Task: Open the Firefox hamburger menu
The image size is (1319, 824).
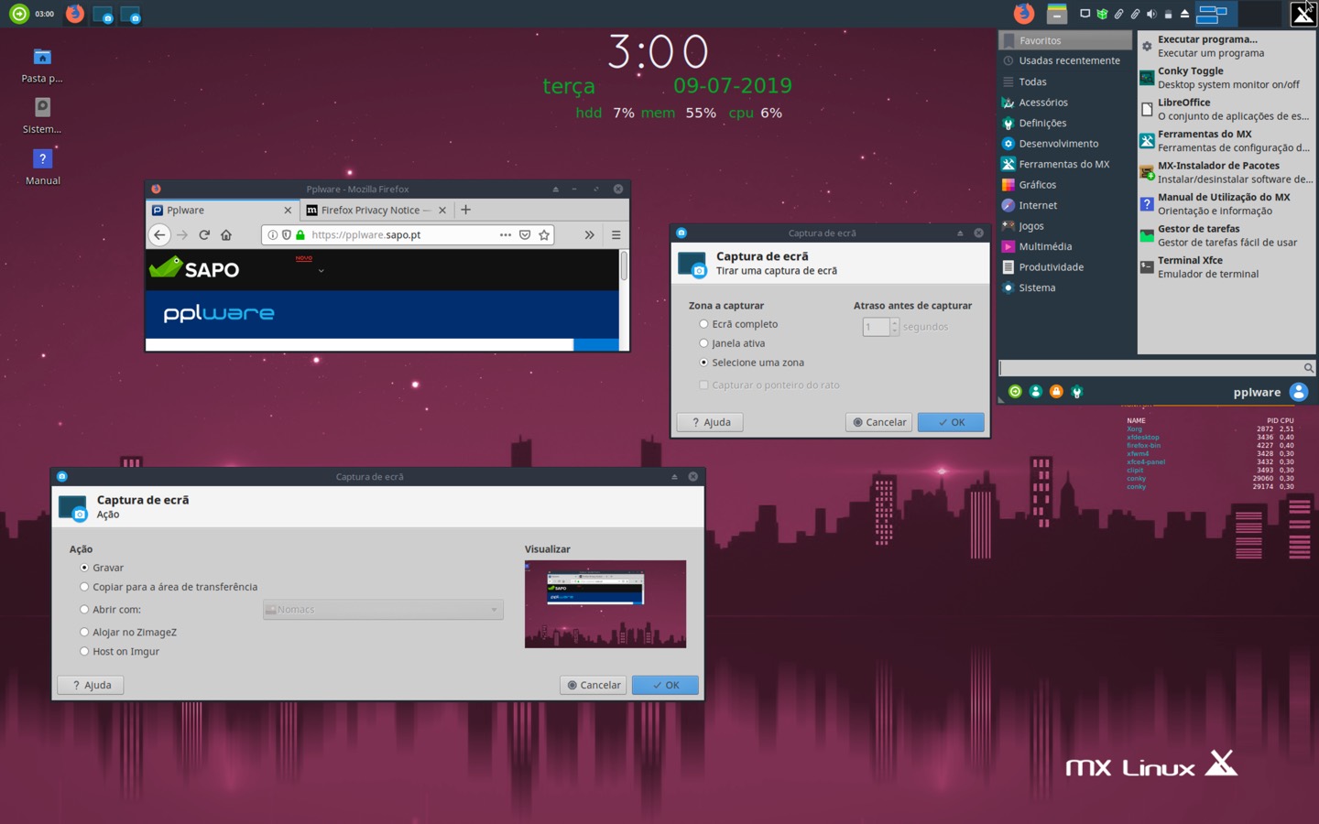Action: pos(616,234)
